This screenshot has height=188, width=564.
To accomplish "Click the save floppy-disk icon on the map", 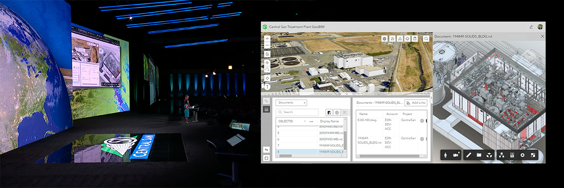I will click(415, 39).
